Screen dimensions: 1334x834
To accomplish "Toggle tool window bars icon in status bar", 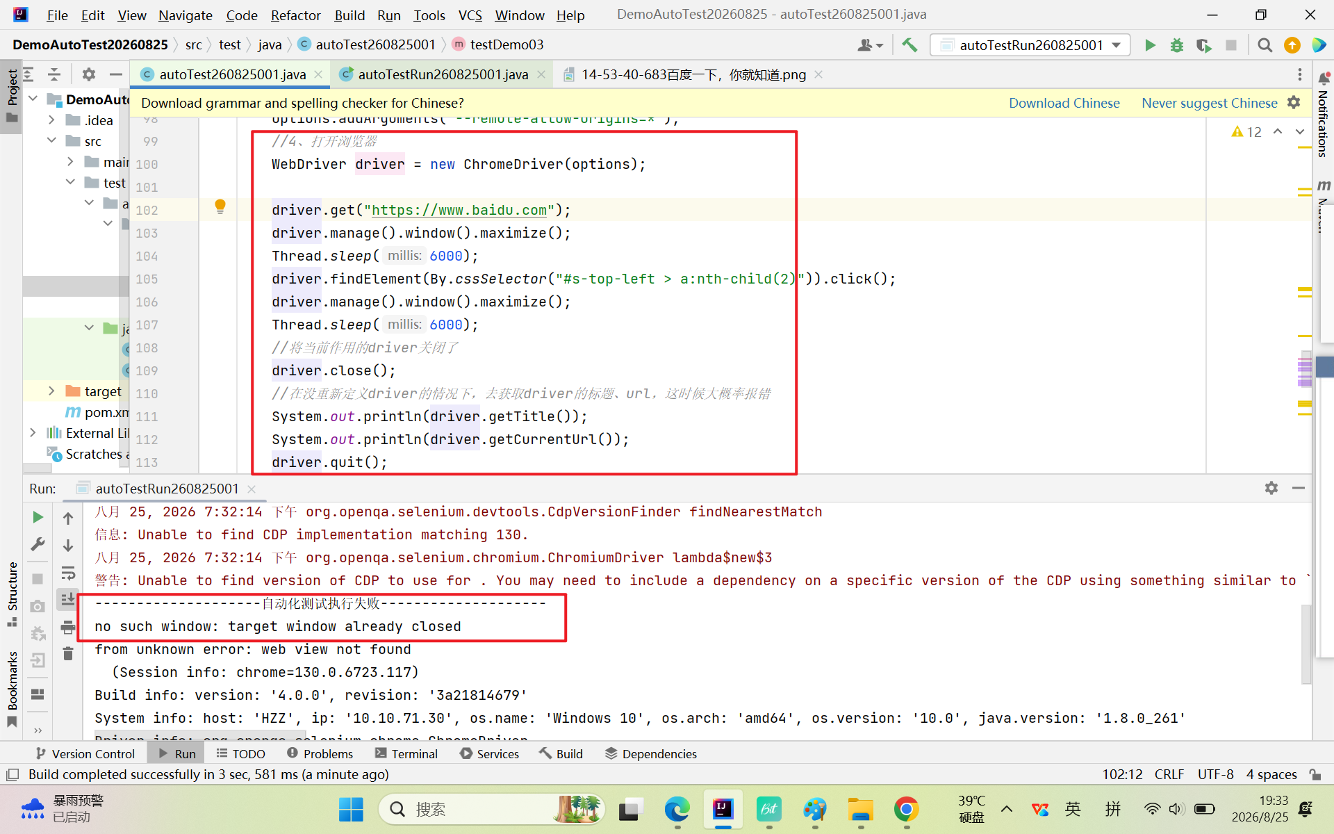I will coord(12,774).
